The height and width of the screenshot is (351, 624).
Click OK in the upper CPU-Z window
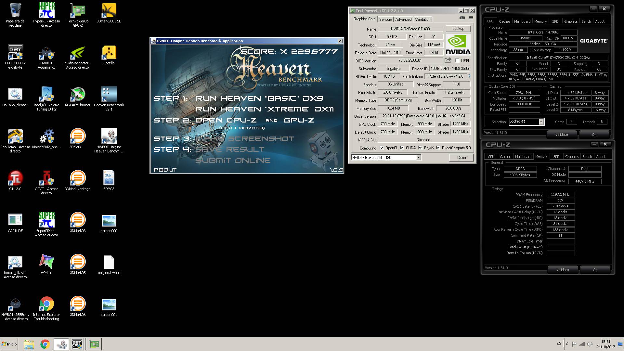594,135
